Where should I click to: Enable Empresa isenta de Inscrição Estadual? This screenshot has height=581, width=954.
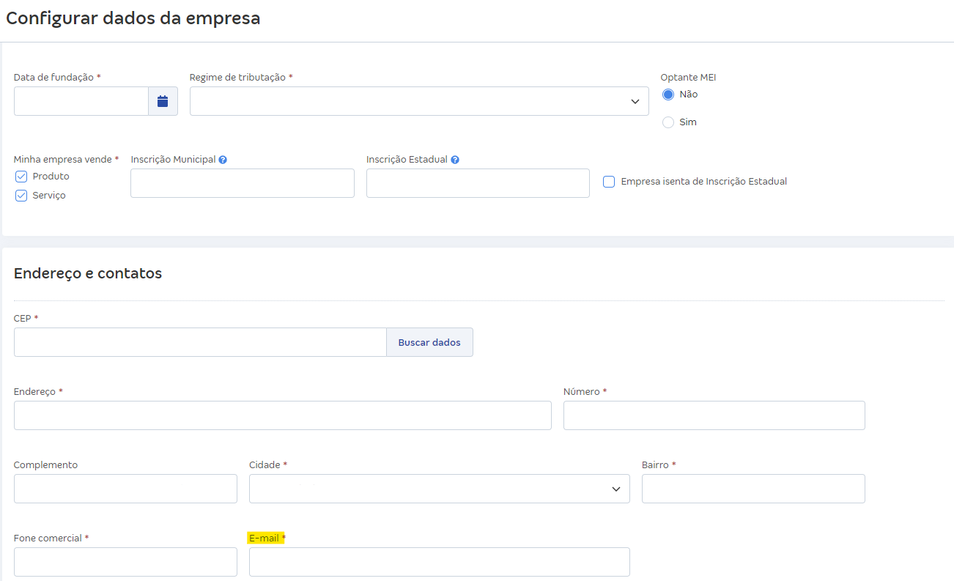[x=609, y=181]
